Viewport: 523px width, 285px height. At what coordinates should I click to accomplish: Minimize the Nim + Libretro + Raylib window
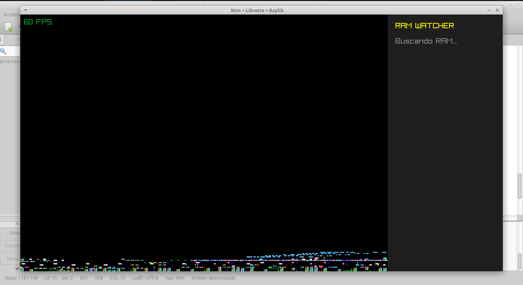(489, 10)
